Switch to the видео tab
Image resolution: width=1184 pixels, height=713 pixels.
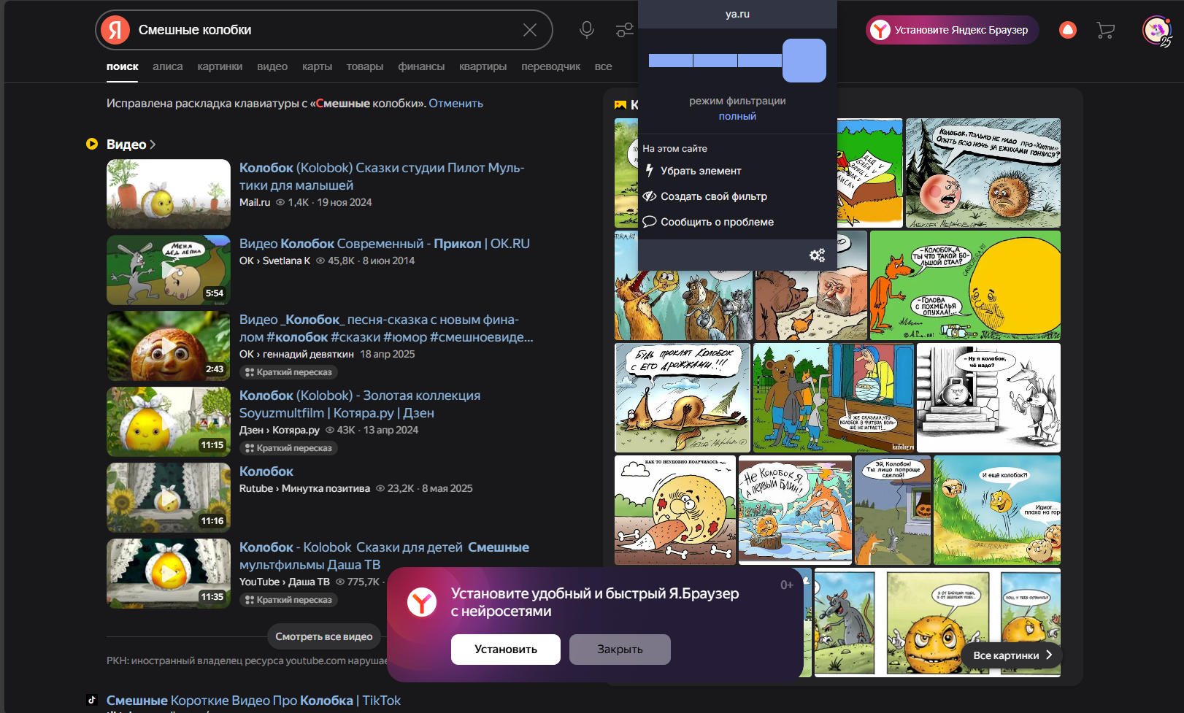[272, 66]
